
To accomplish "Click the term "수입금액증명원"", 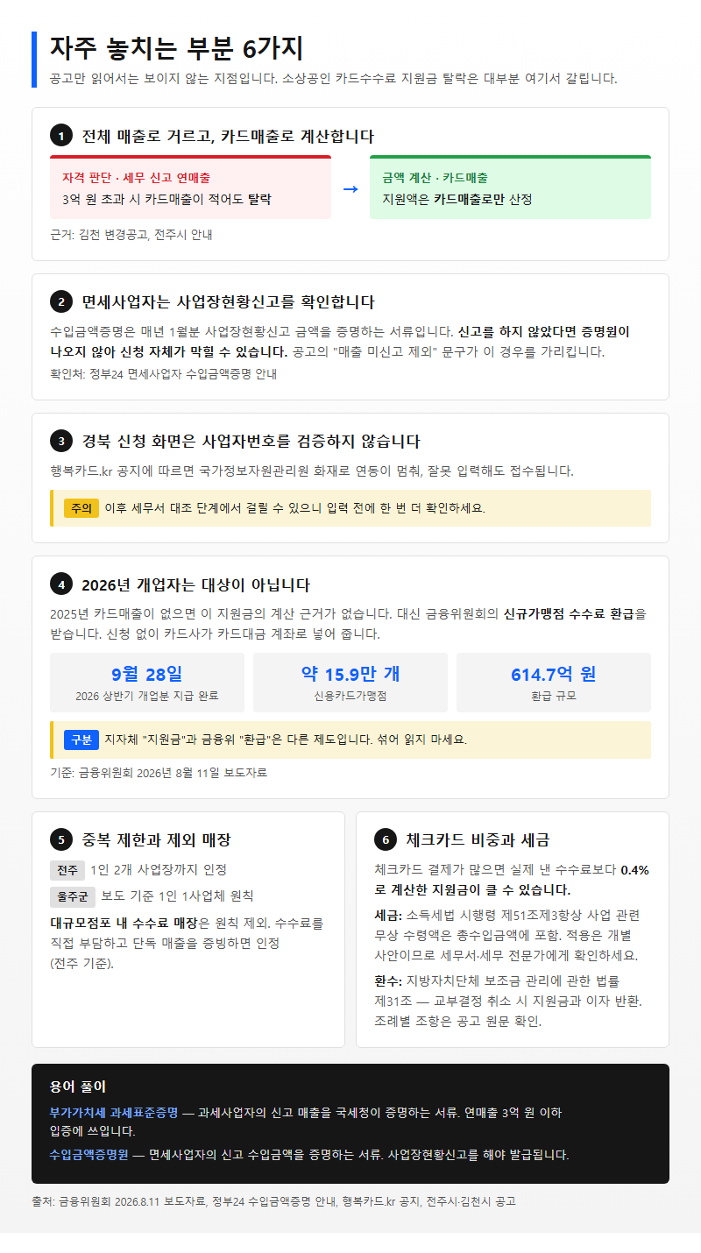I will [89, 1154].
